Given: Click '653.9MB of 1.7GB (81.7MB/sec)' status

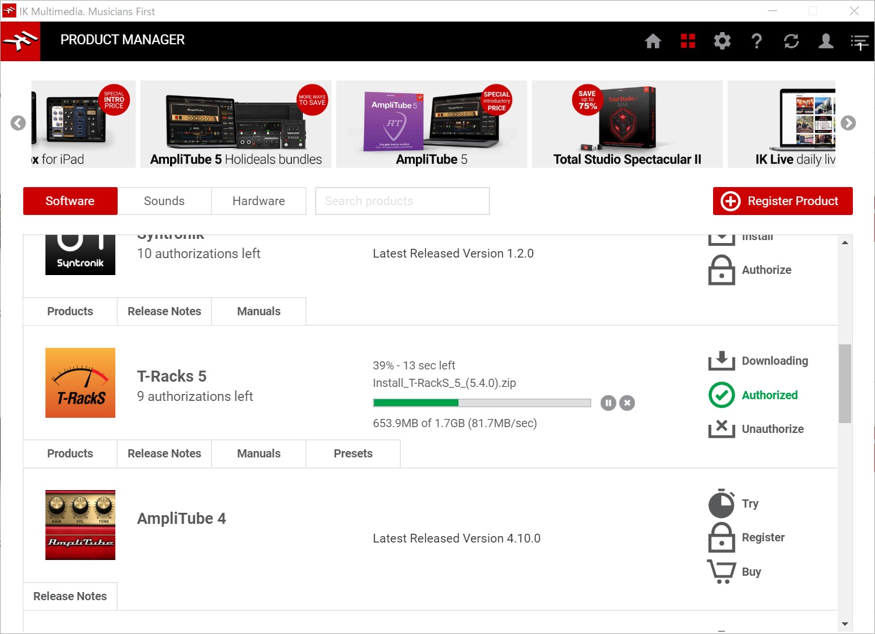Looking at the screenshot, I should [455, 423].
